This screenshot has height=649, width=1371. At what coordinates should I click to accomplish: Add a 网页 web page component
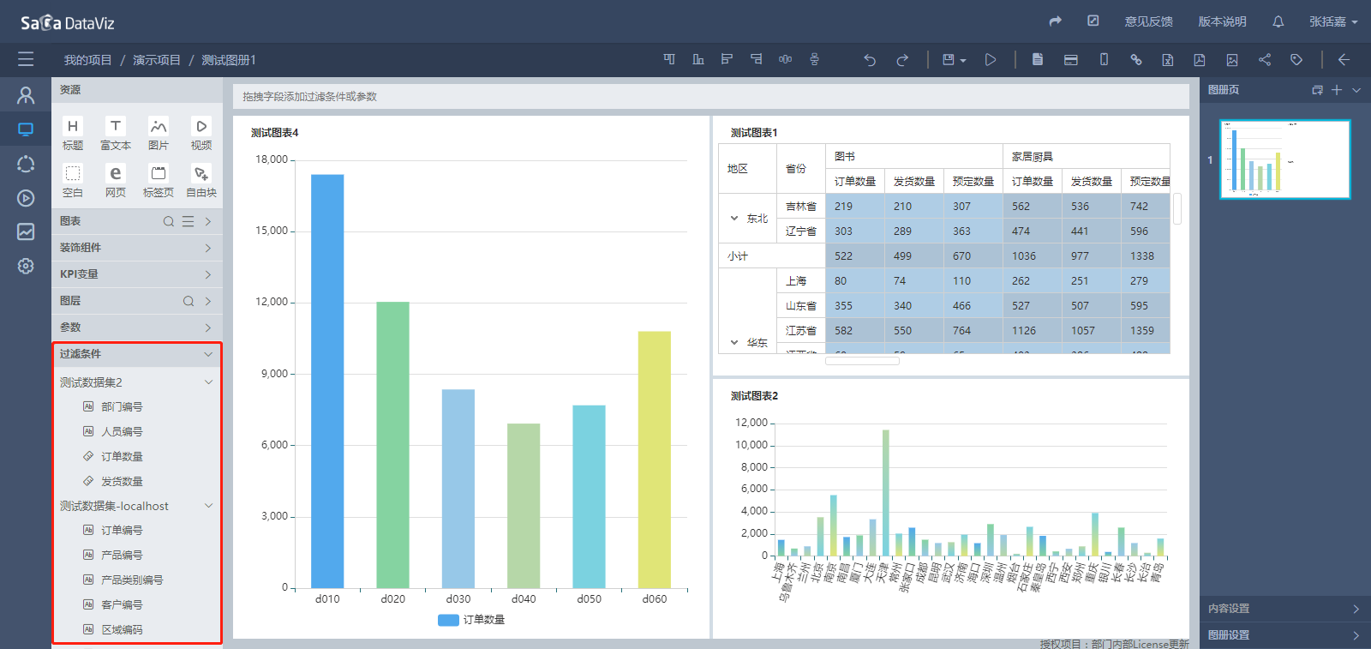pos(116,181)
